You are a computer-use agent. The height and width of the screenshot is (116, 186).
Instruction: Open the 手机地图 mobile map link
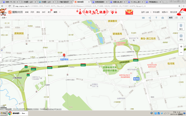(x=156, y=12)
